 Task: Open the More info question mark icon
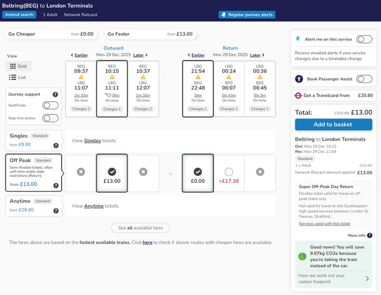tap(370, 235)
